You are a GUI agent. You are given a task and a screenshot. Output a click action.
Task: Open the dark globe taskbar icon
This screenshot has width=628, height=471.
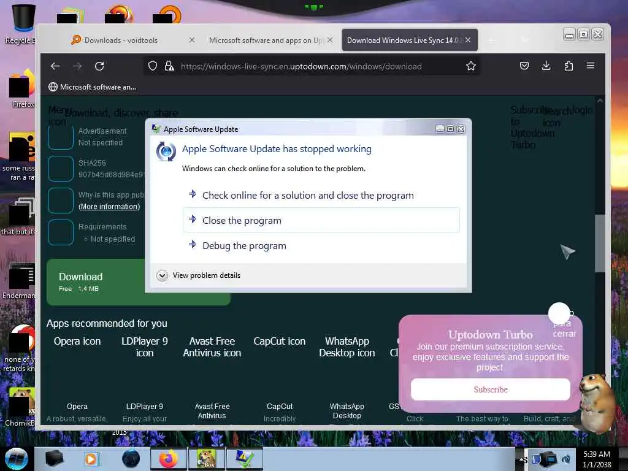pos(131,459)
